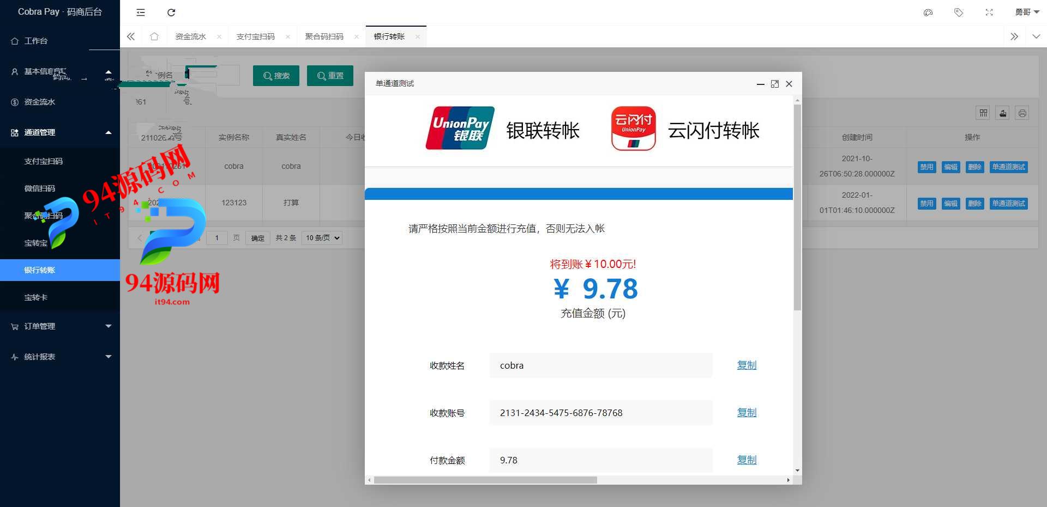Click the 创建时间 column header
1047x507 pixels.
pyautogui.click(x=857, y=137)
